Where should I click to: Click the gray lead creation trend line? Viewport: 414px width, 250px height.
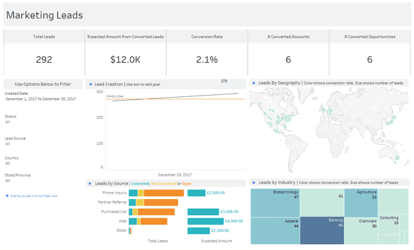point(175,97)
